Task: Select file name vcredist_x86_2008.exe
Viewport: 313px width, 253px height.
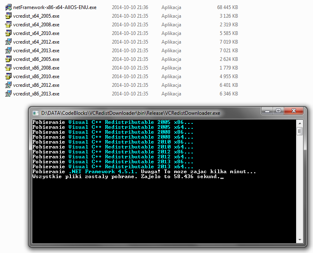Action: [x=36, y=68]
